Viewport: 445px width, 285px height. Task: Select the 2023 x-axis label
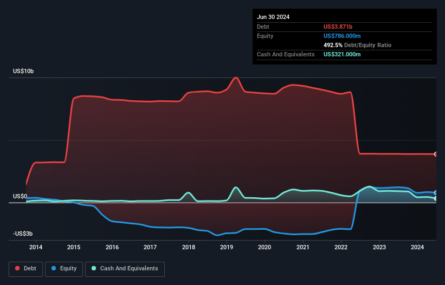pyautogui.click(x=379, y=247)
